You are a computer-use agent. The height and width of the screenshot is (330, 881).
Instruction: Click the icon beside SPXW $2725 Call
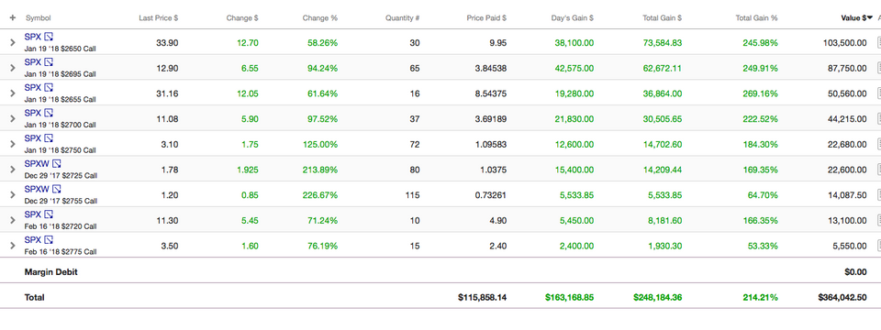click(56, 164)
